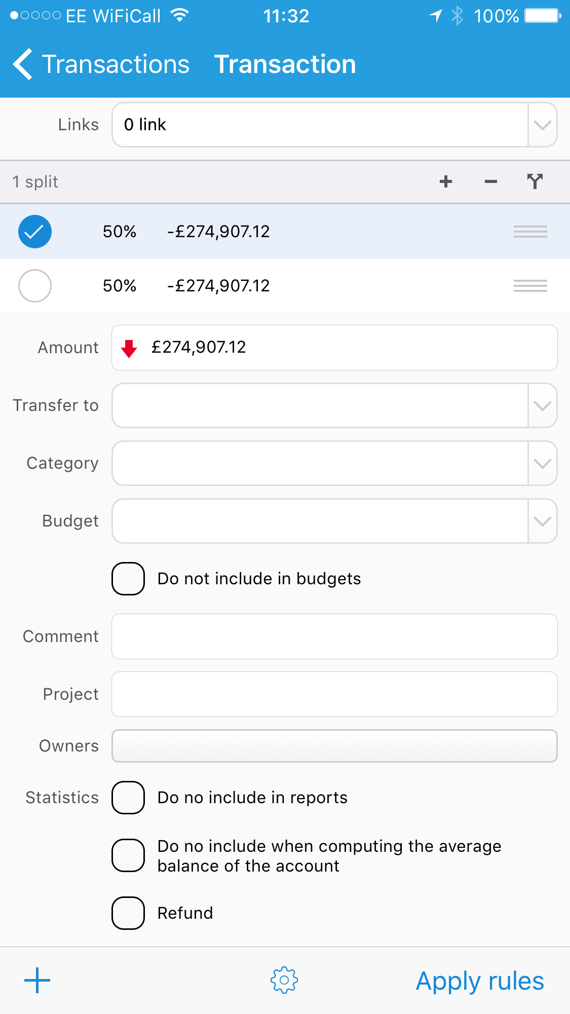
Task: Tap the split fork icon
Action: click(x=535, y=181)
